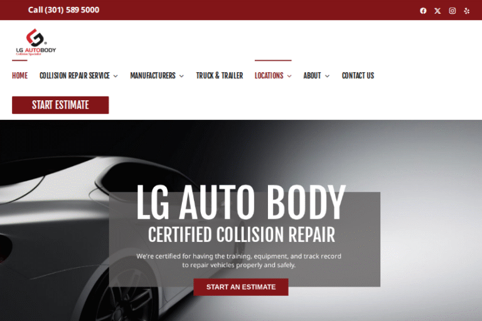This screenshot has width=482, height=321.
Task: Open the Instagram social icon
Action: click(452, 11)
